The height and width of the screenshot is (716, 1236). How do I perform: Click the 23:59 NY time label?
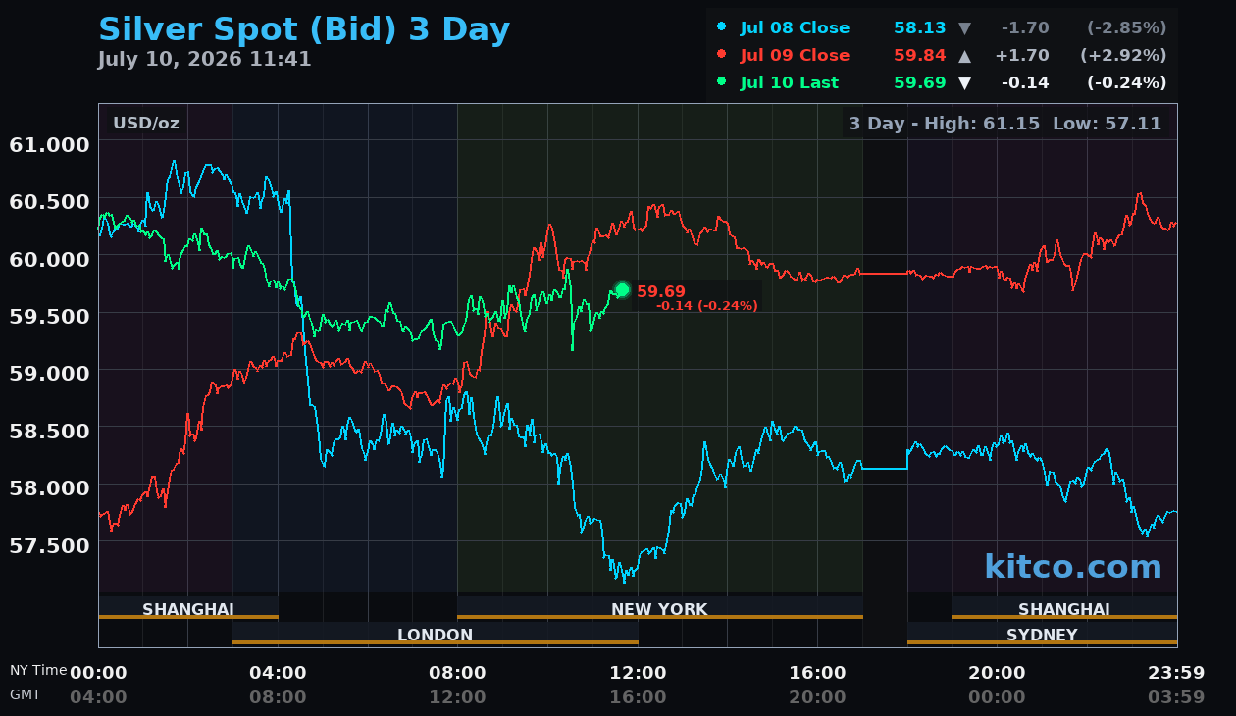pos(1176,673)
